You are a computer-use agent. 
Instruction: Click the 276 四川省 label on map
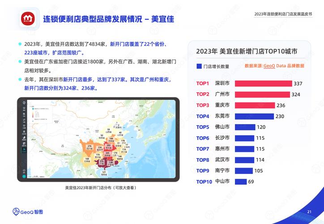click(x=90, y=147)
